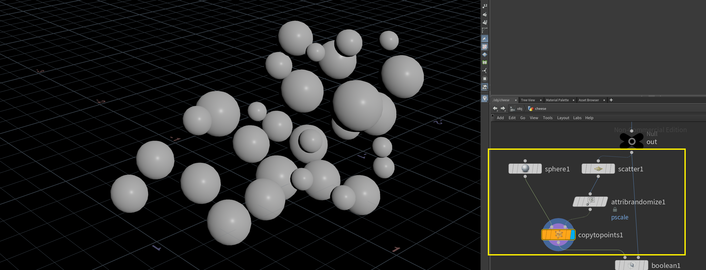Click the copytopoints1 output connector dot
Image resolution: width=706 pixels, height=270 pixels.
(x=558, y=242)
